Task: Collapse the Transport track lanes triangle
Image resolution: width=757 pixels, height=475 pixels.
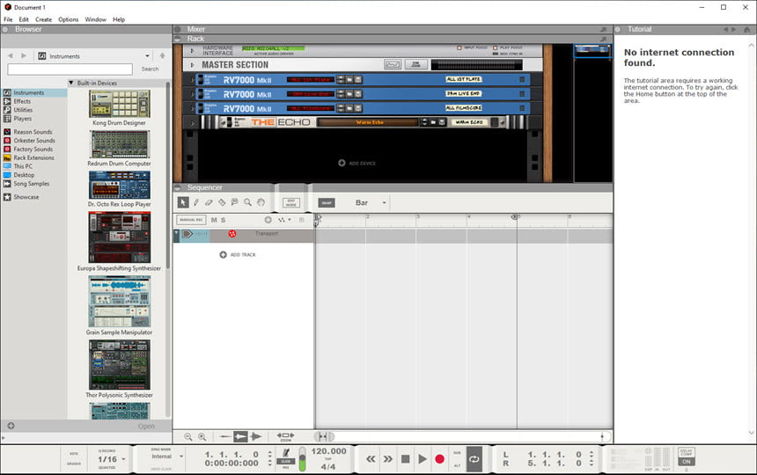Action: click(177, 233)
